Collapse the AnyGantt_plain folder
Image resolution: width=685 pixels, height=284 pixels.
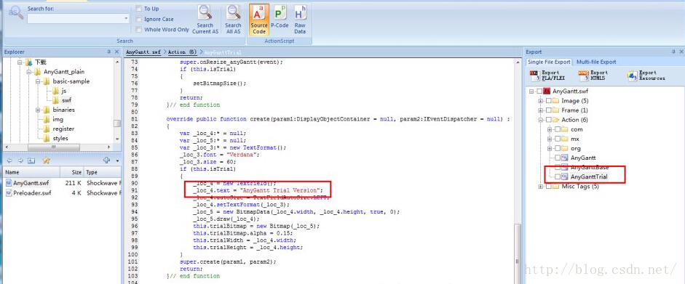[x=28, y=72]
